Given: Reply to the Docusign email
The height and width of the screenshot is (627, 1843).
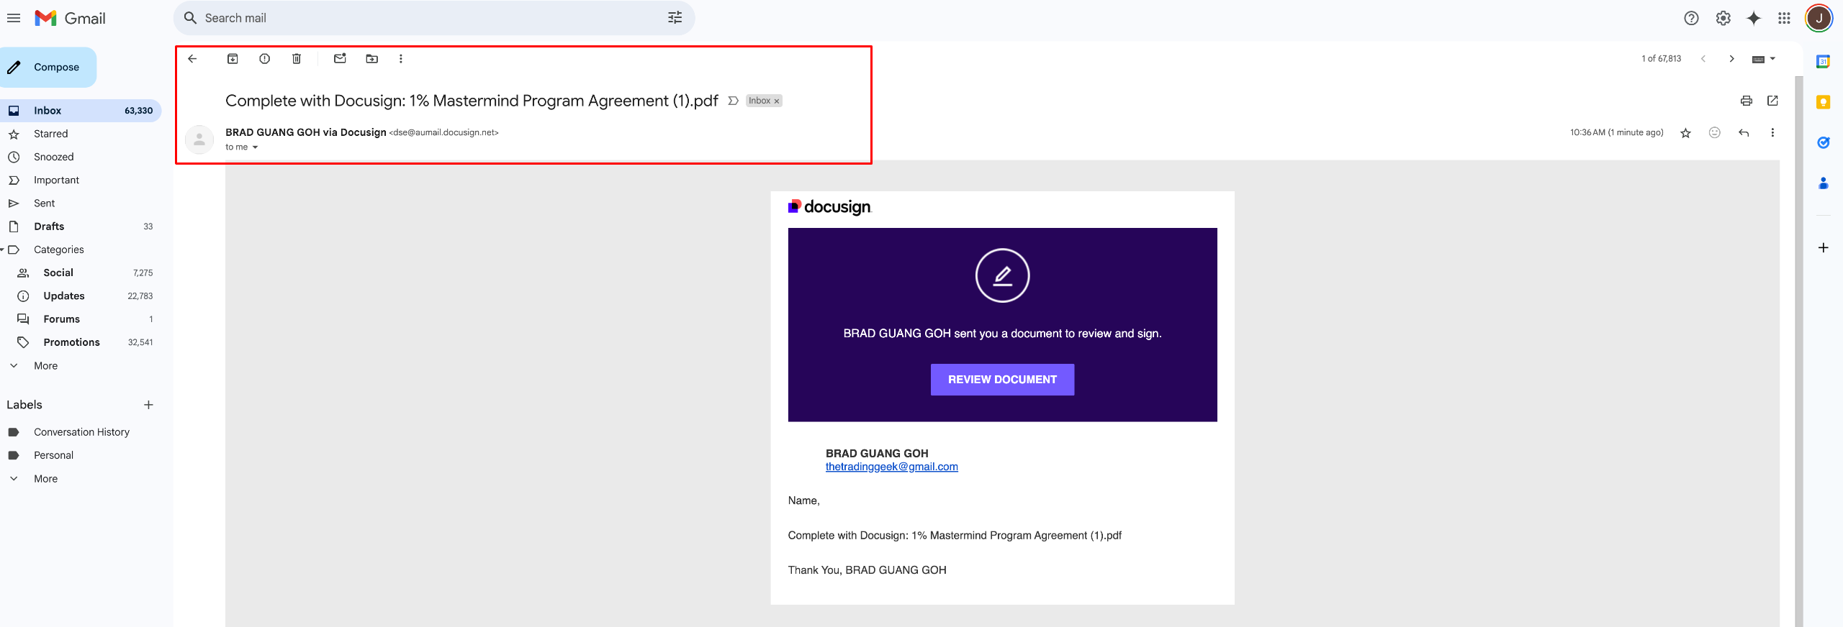Looking at the screenshot, I should [1744, 132].
